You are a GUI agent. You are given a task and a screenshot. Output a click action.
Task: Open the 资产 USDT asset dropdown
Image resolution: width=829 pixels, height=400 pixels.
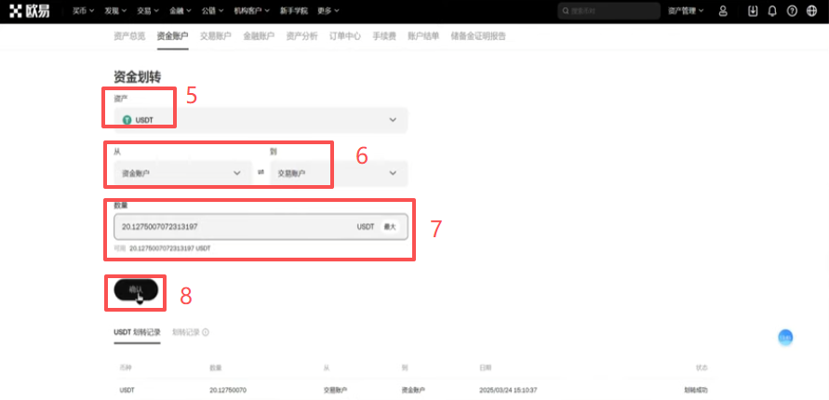261,120
